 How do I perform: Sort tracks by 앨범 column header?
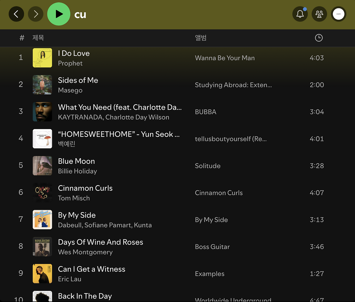point(201,38)
